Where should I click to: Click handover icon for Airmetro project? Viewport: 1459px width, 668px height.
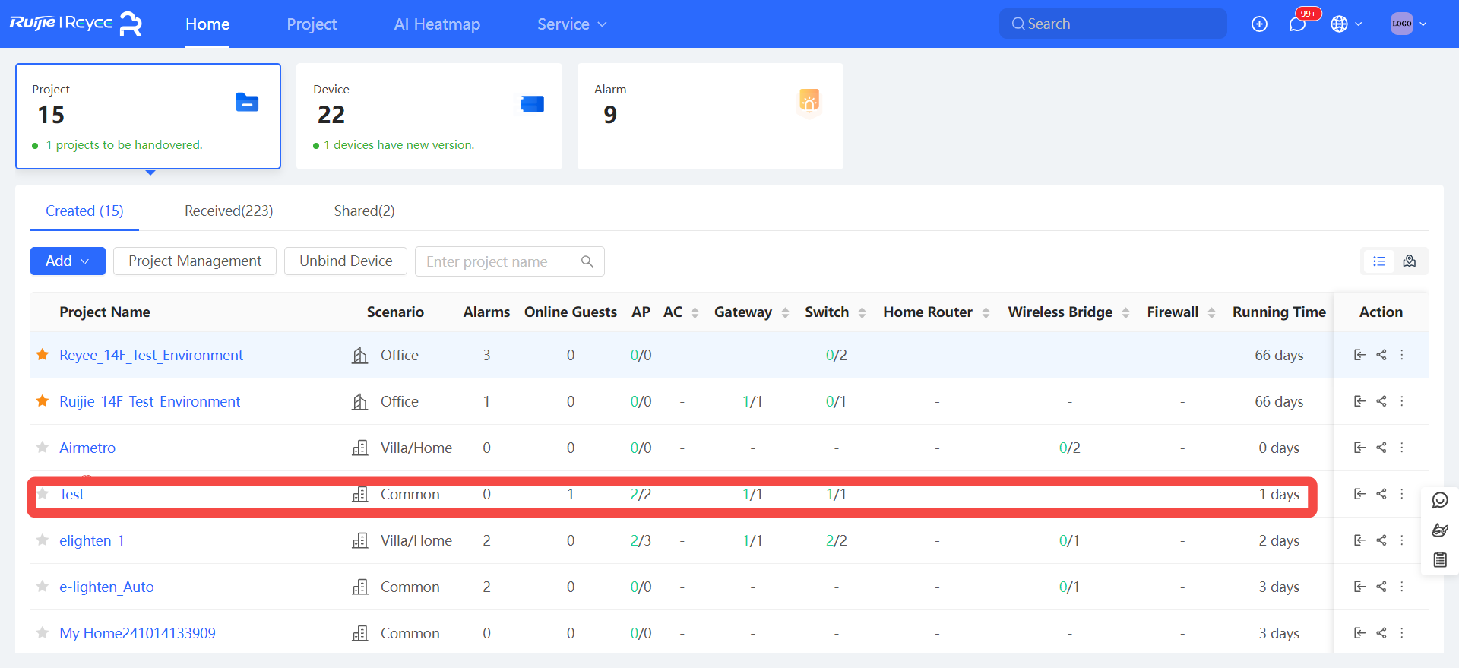click(1359, 448)
